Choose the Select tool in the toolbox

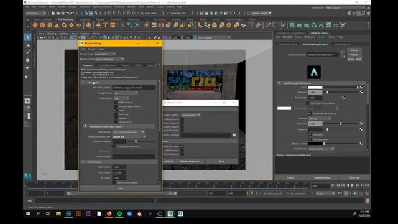[x=27, y=37]
